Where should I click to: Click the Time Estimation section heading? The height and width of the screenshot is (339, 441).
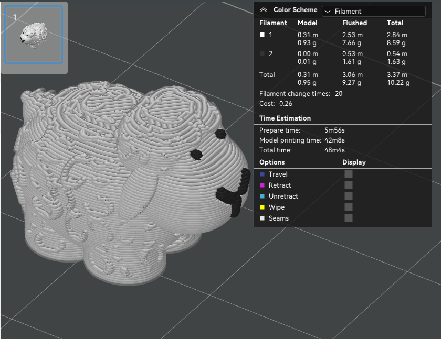[285, 118]
